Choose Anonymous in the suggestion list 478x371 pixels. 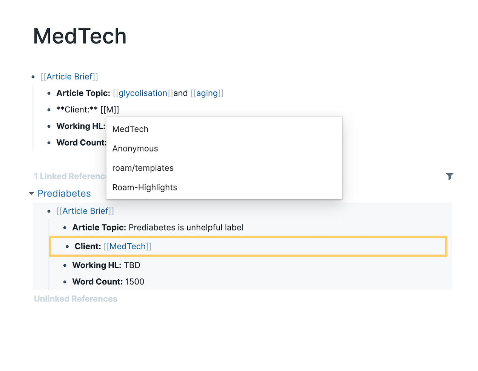(135, 149)
